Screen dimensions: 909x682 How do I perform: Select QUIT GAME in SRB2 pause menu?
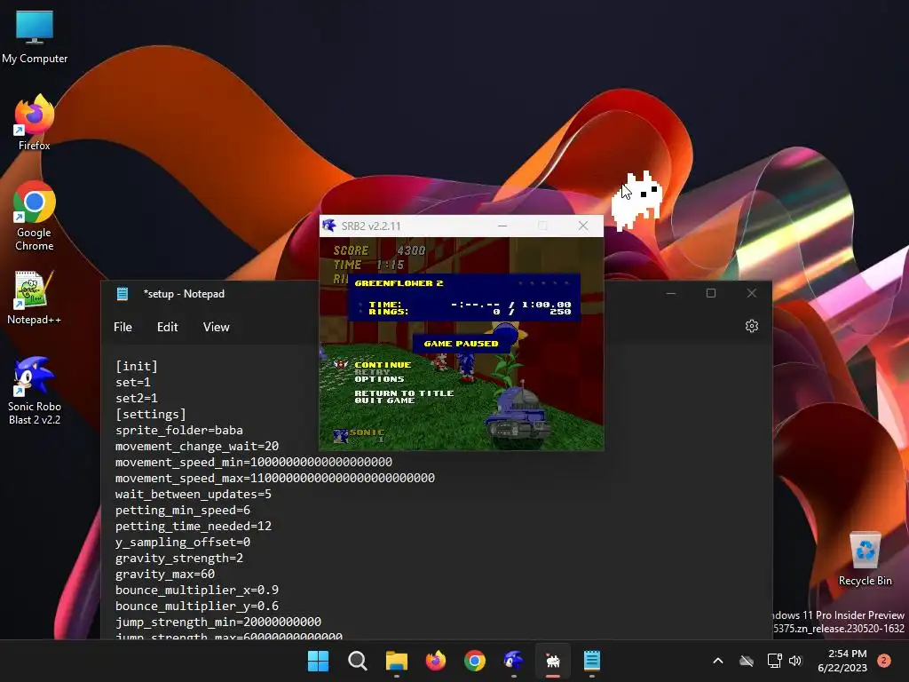pos(384,400)
